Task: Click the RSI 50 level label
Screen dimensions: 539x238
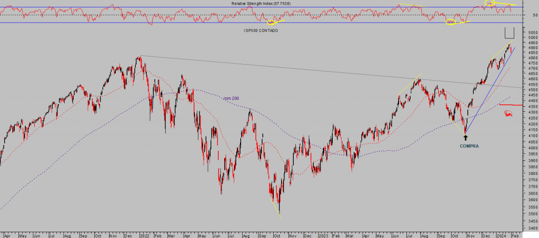Action: coord(534,15)
